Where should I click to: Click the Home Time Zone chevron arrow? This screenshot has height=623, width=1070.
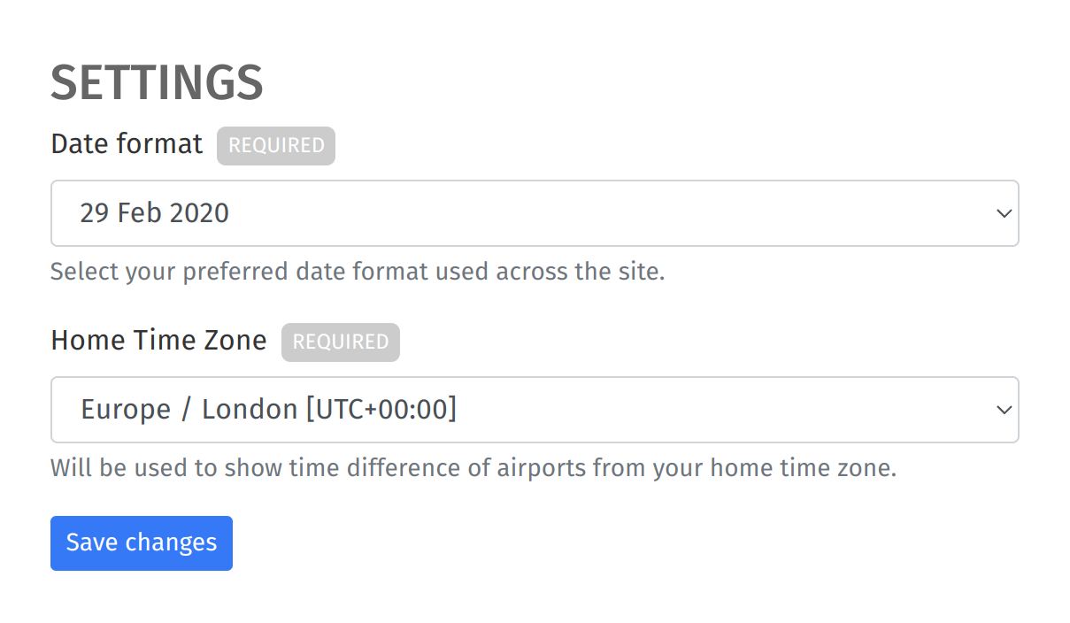point(1004,410)
